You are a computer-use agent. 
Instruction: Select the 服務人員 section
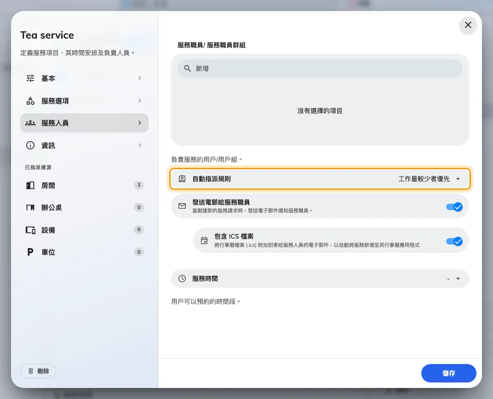(84, 123)
